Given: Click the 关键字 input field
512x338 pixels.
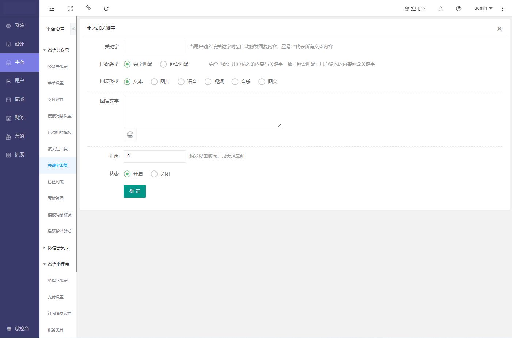Looking at the screenshot, I should coord(155,47).
